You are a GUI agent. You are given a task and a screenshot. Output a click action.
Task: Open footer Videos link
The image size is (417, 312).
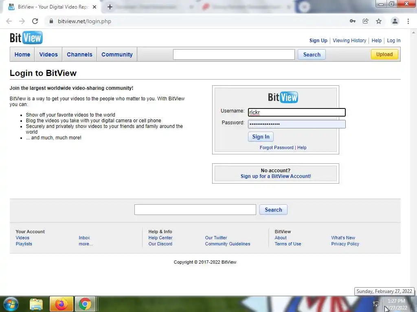[22, 238]
